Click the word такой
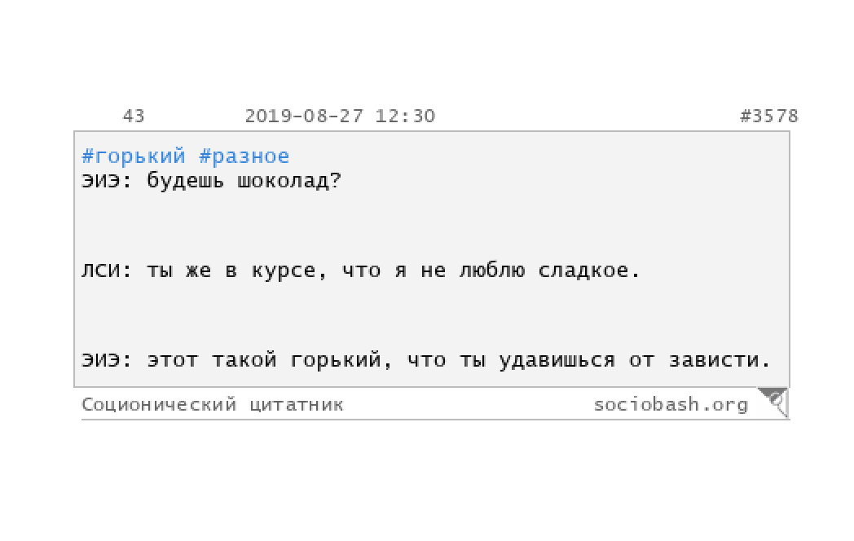This screenshot has width=854, height=541. click(x=244, y=360)
